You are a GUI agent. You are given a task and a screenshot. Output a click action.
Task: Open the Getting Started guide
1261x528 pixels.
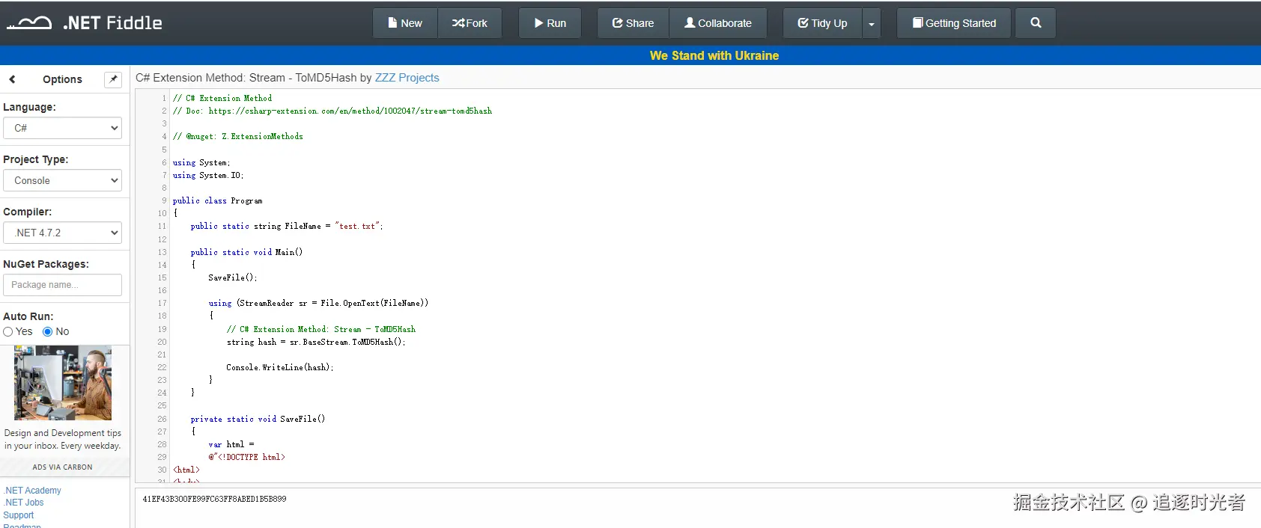click(954, 23)
